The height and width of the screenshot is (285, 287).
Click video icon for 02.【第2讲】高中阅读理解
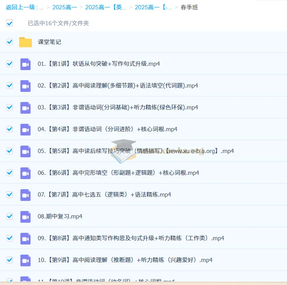pos(25,86)
